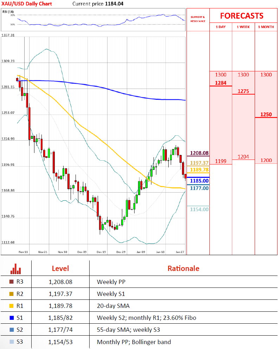This screenshot has width=280, height=349.
Task: Click the 1208.08 resistance level label
Action: coord(199,153)
